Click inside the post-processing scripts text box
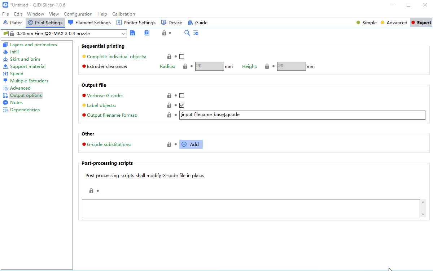433x271 pixels. click(x=250, y=208)
